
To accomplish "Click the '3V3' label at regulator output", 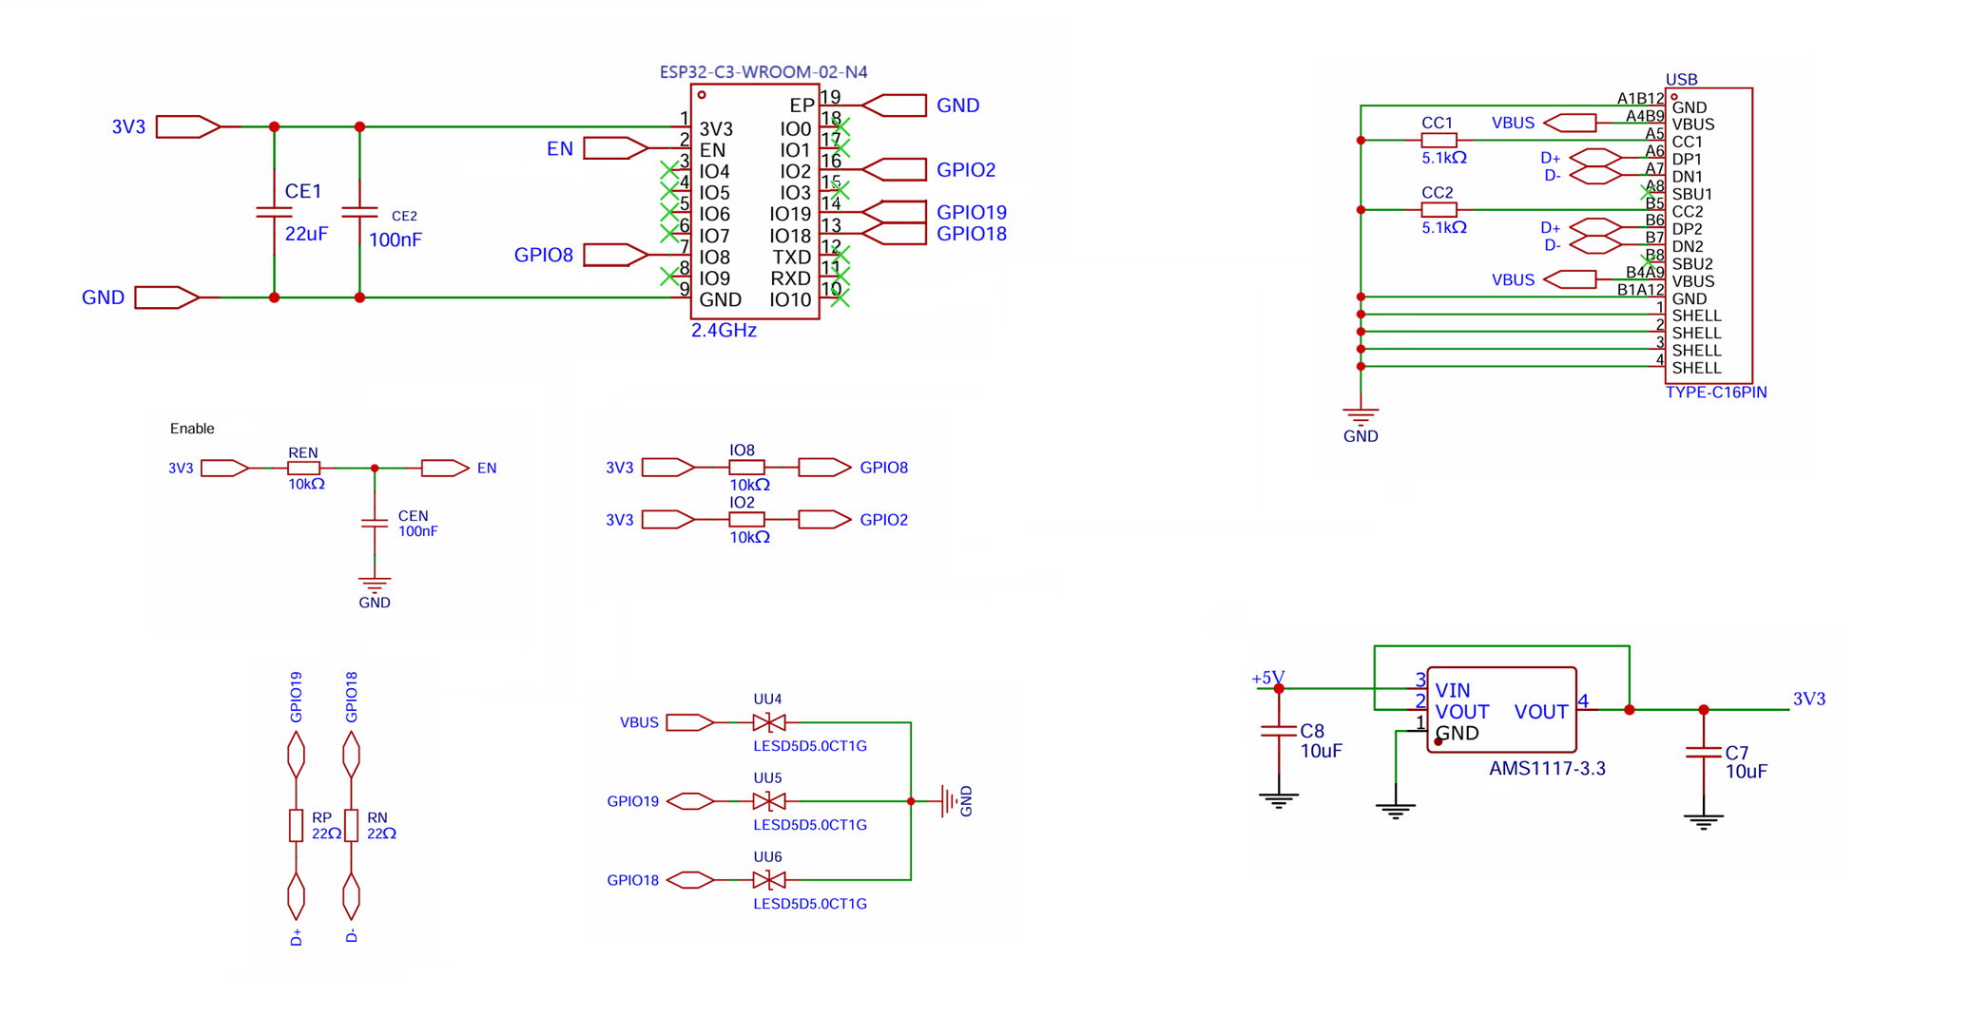I will (1809, 699).
